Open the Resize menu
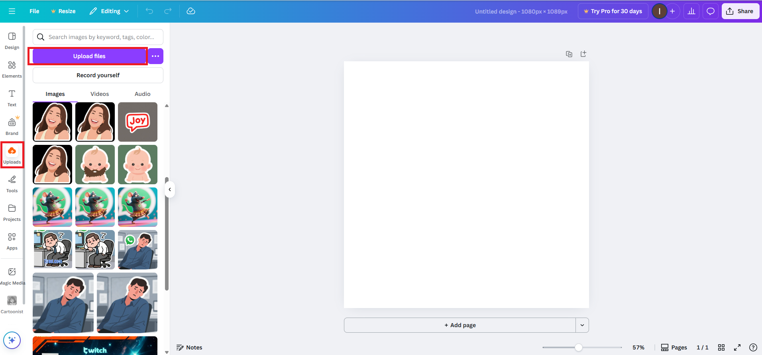This screenshot has width=762, height=355. tap(63, 11)
